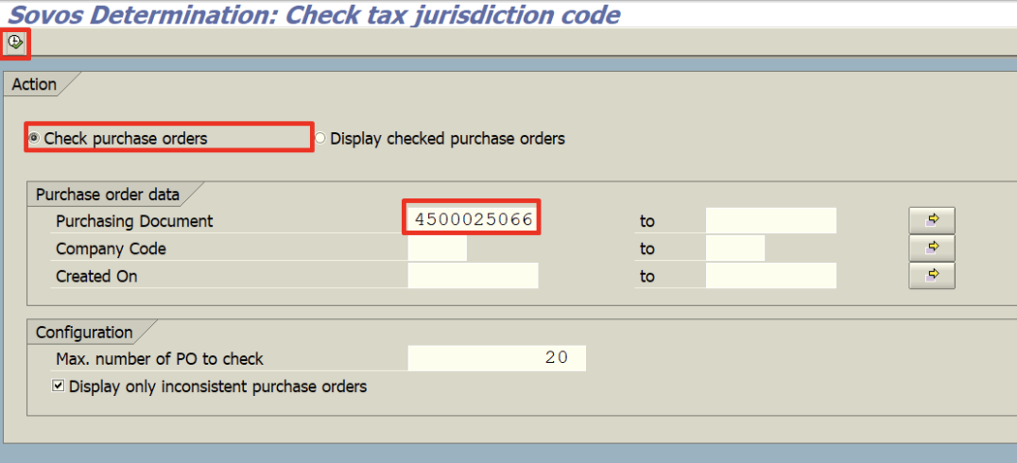Open multiple selection for Company Code

point(931,249)
